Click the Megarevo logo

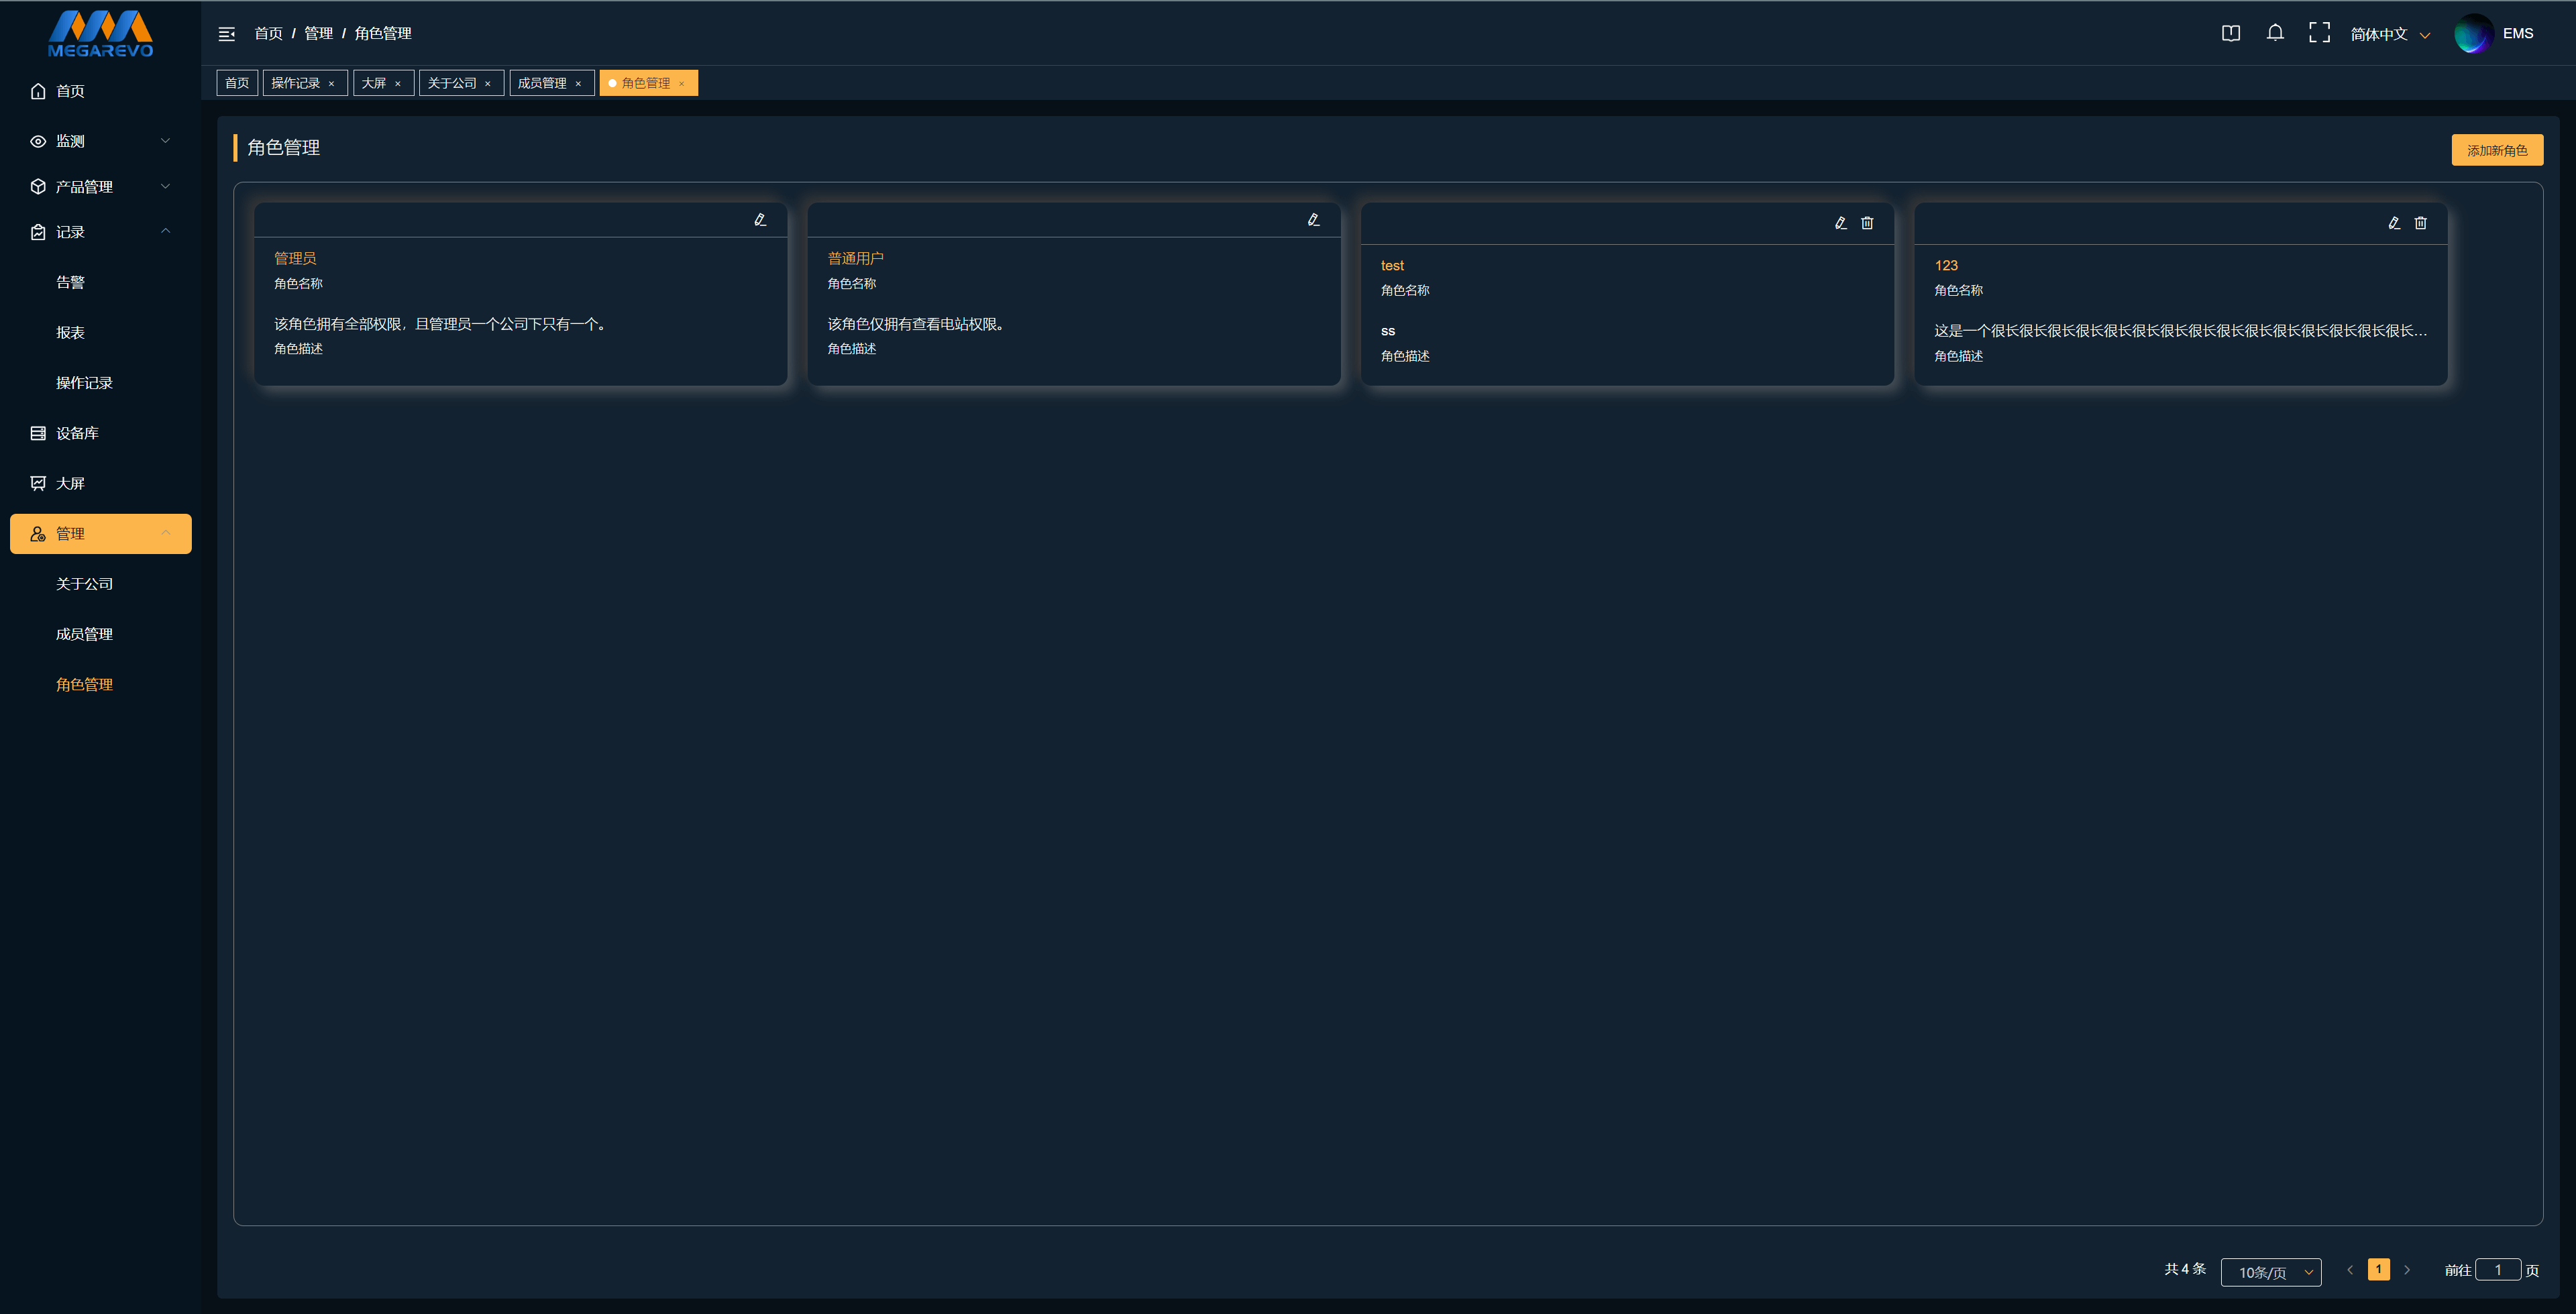[x=100, y=34]
